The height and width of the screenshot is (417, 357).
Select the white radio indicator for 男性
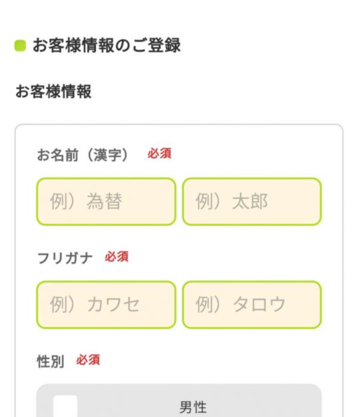65,406
